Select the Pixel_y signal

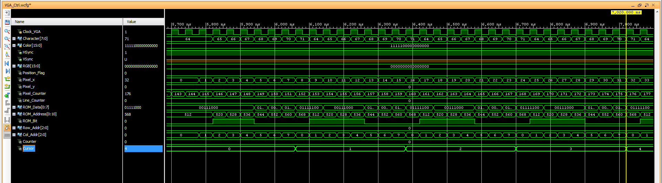(x=29, y=87)
